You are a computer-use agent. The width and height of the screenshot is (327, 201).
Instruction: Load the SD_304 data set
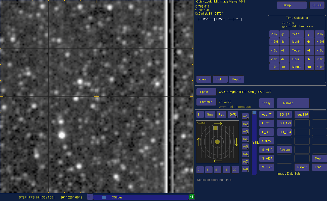pos(284,132)
